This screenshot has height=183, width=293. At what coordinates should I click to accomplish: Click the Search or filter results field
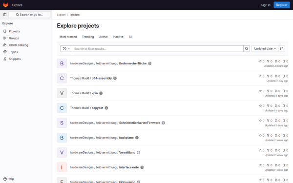click(158, 48)
